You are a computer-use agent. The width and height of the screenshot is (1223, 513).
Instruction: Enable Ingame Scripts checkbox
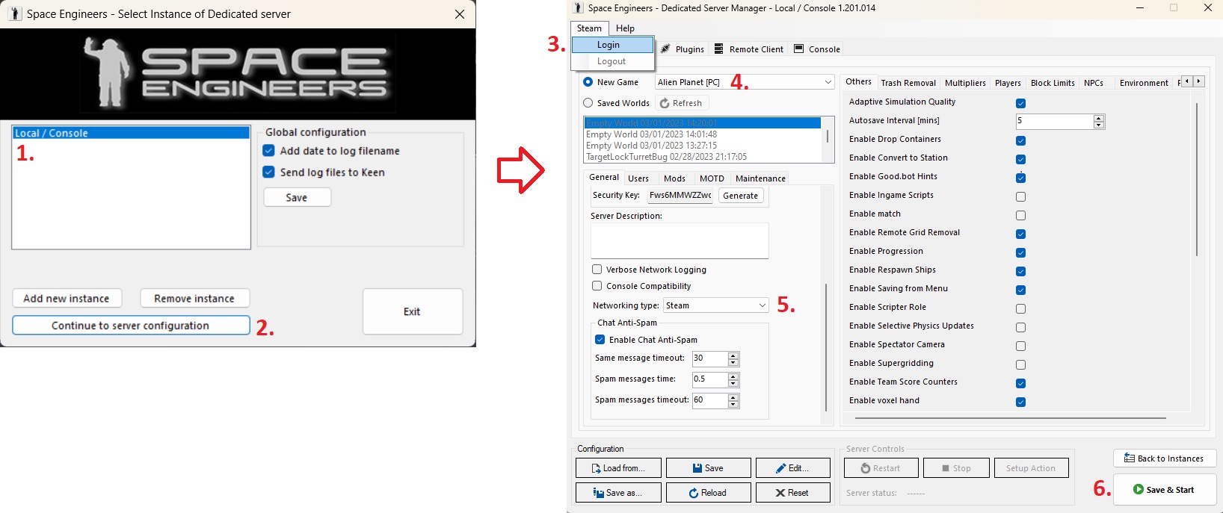(x=1020, y=196)
